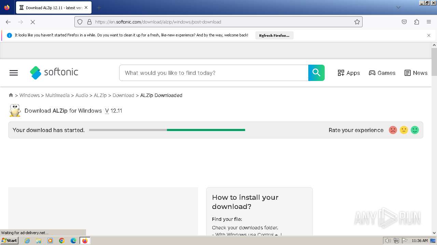437x245 pixels.
Task: Dismiss the Firefox refresh notification
Action: [429, 35]
